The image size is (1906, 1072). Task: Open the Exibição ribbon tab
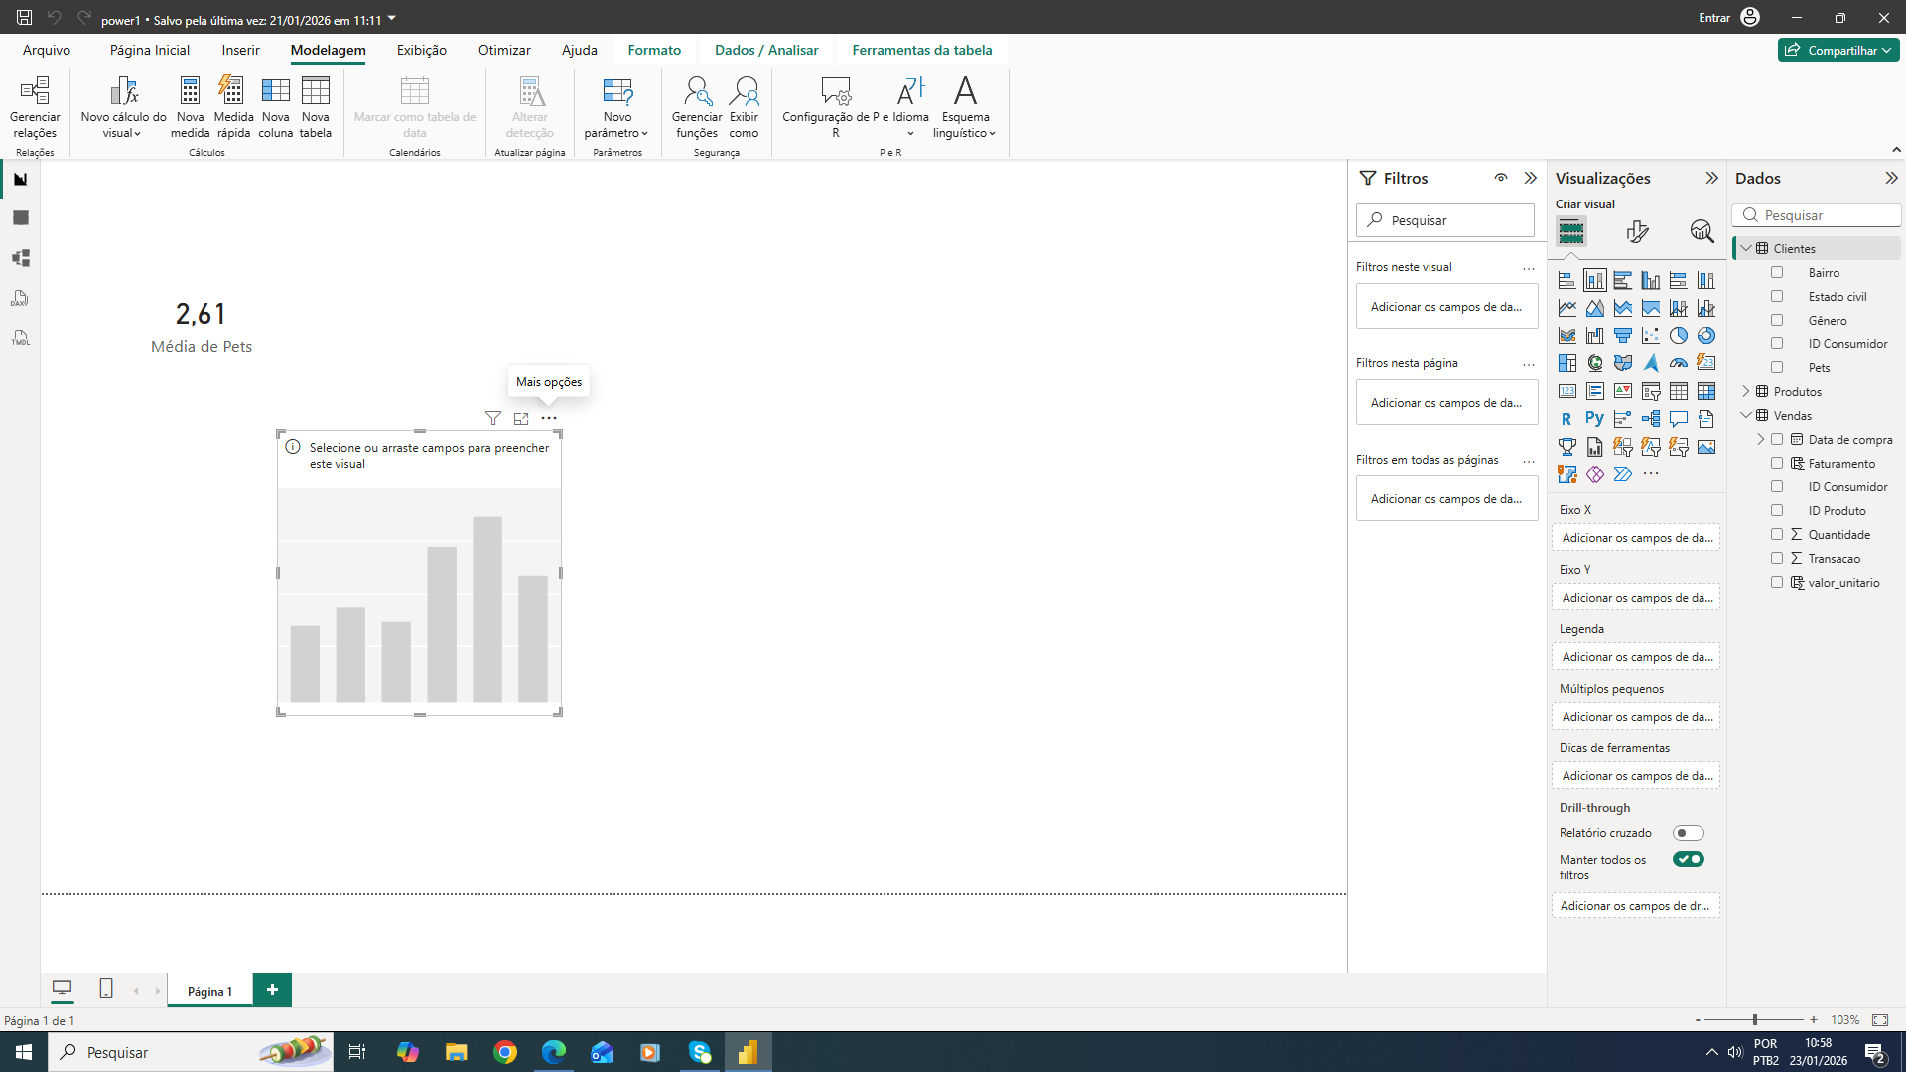click(421, 50)
